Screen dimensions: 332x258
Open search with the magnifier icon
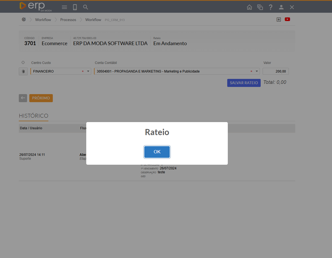pyautogui.click(x=86, y=7)
